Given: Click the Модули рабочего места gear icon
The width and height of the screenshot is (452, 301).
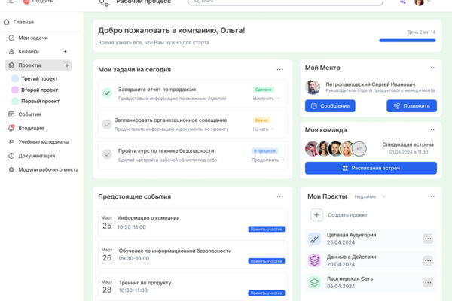Looking at the screenshot, I should pyautogui.click(x=11, y=169).
